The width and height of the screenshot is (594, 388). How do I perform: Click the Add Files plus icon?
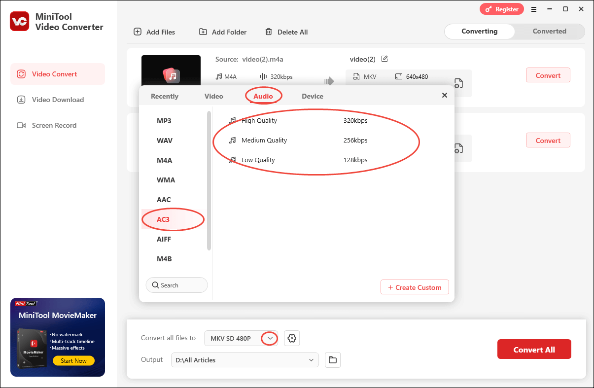(x=138, y=32)
